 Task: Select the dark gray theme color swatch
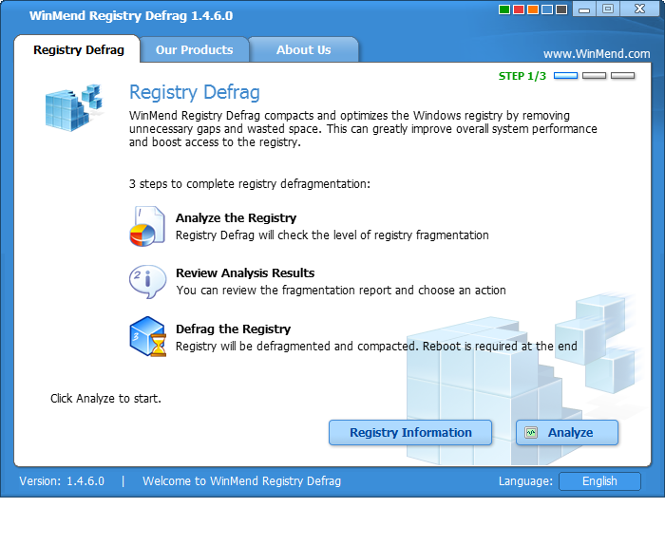(561, 9)
